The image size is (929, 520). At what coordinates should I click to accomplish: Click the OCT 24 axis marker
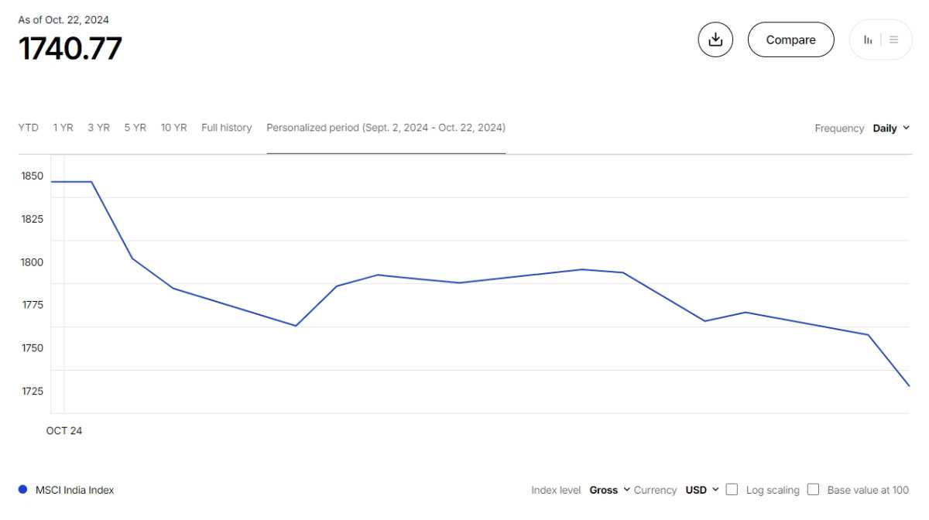coord(64,430)
